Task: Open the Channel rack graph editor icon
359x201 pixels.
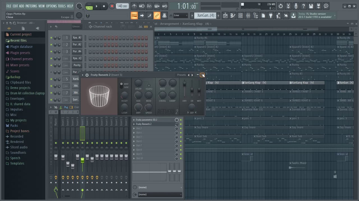Action: tap(141, 27)
